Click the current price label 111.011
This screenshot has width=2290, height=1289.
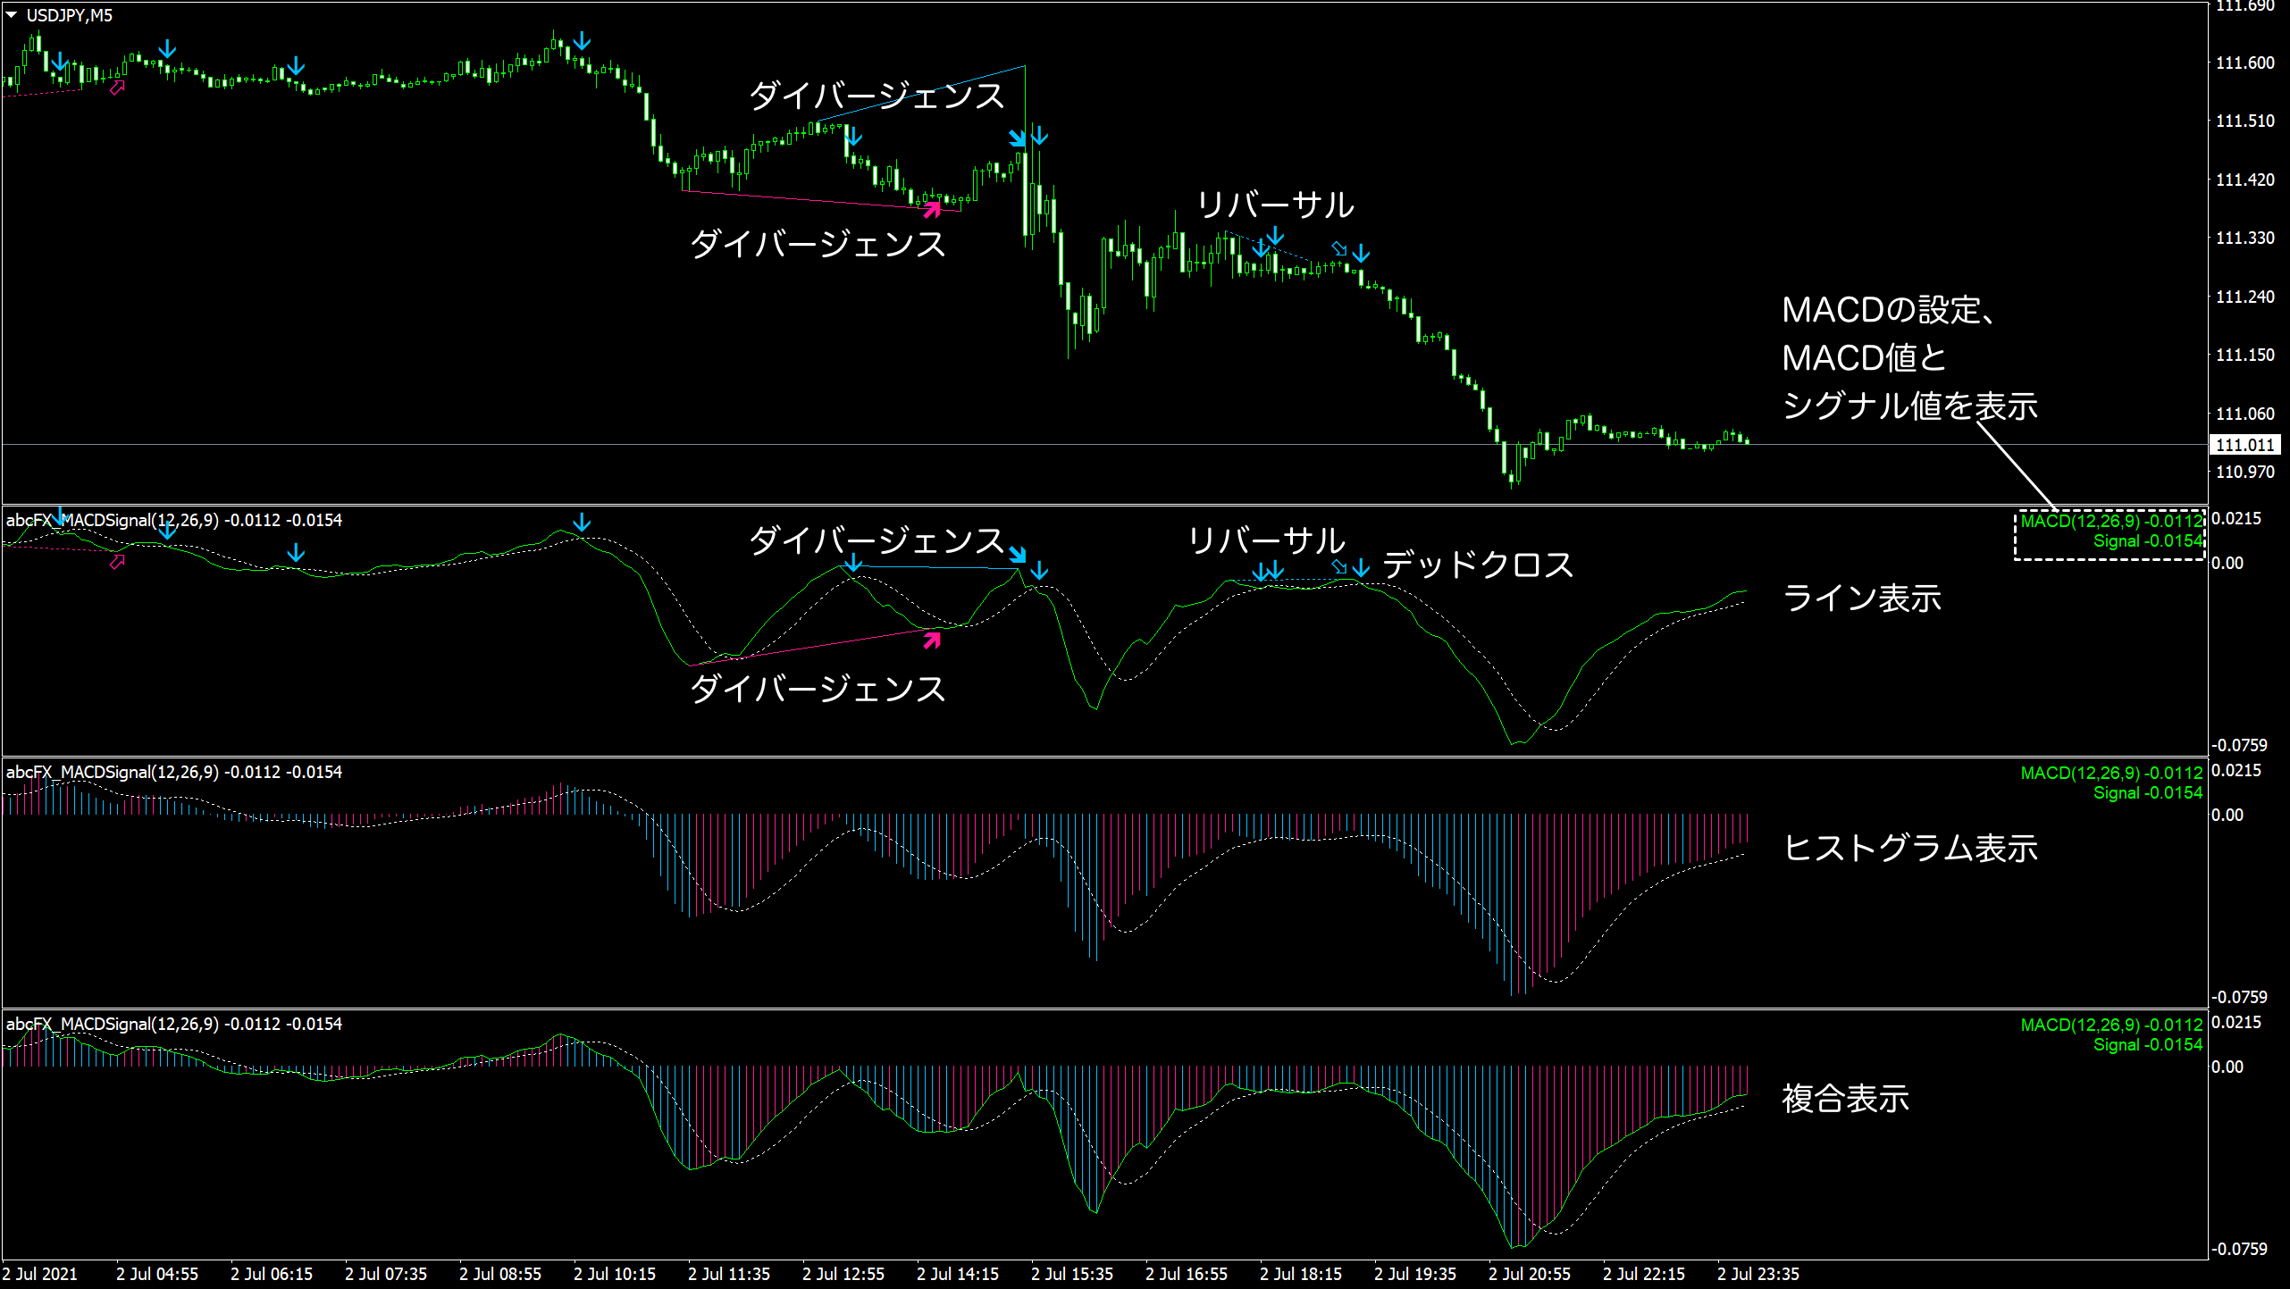tap(2244, 445)
